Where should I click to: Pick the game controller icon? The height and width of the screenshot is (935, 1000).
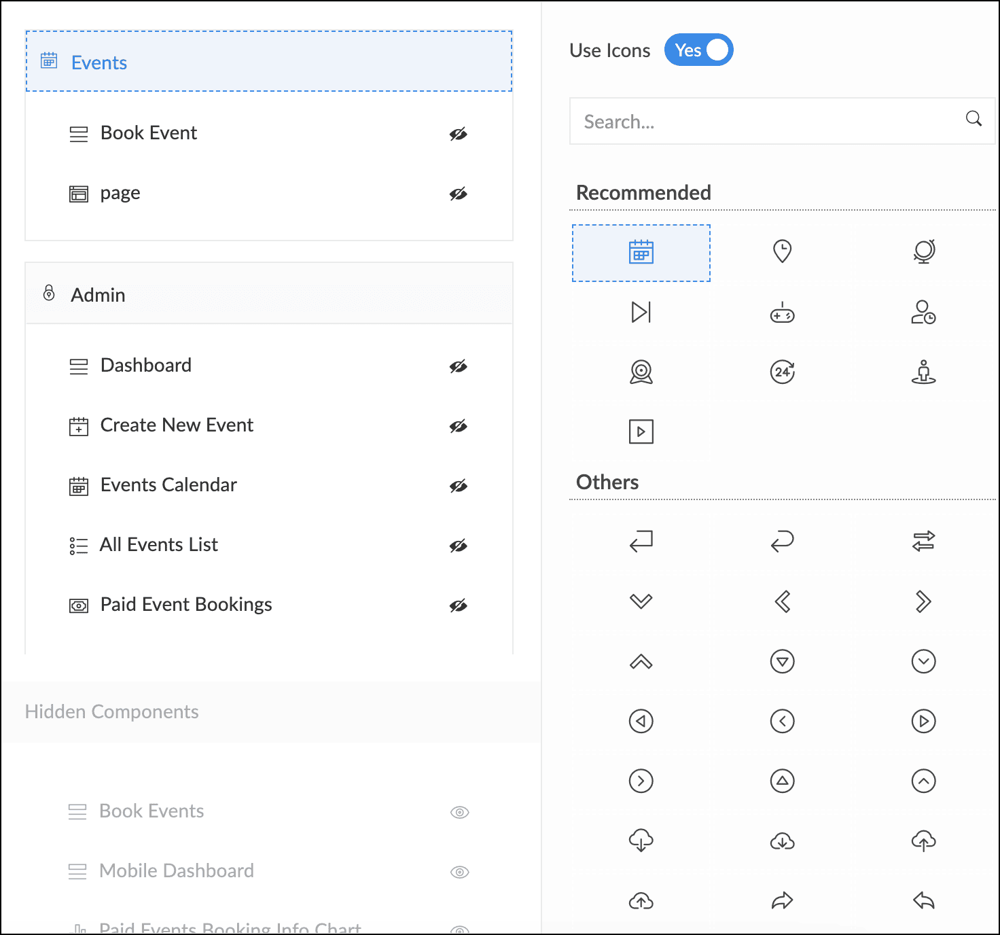(782, 313)
